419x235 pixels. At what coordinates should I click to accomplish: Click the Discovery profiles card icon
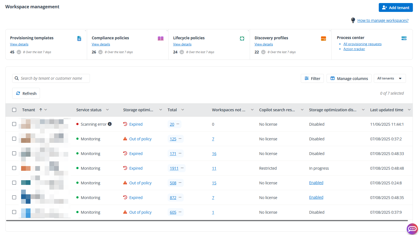pos(324,38)
